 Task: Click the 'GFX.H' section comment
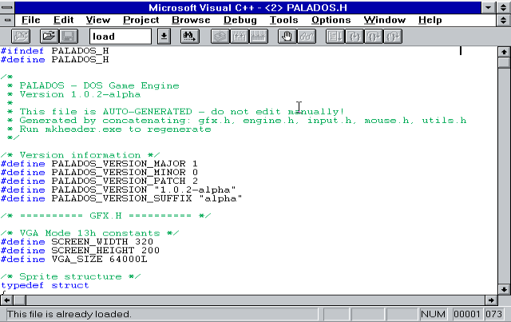105,216
